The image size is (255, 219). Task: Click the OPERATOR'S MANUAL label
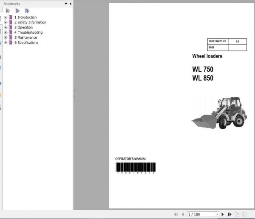click(x=130, y=159)
